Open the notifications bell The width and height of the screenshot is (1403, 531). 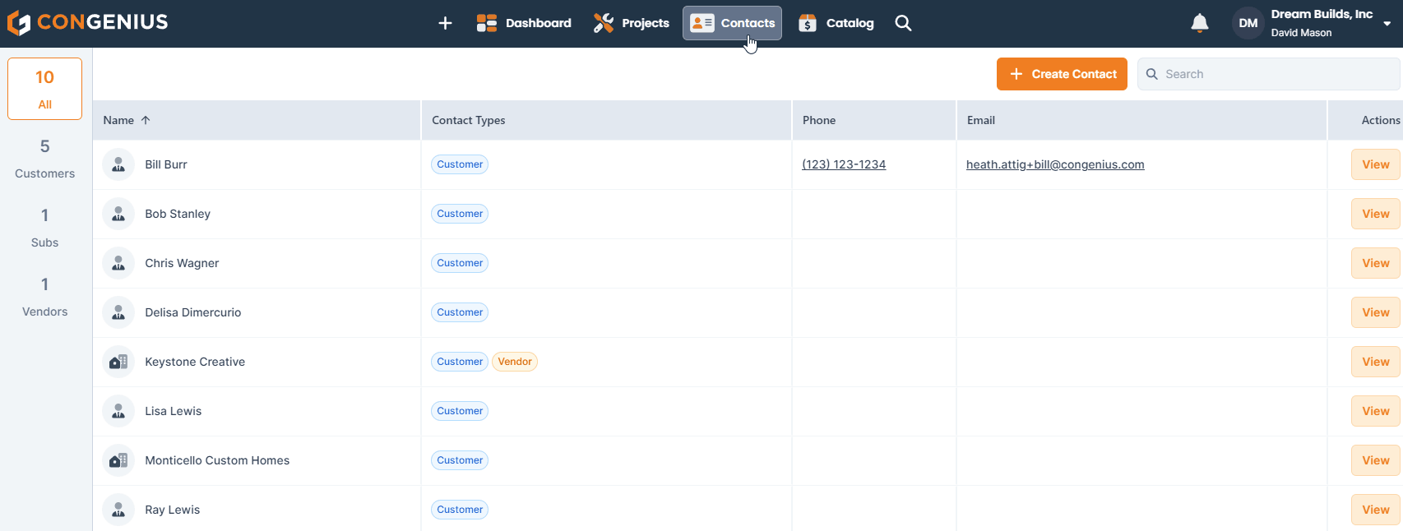tap(1200, 23)
